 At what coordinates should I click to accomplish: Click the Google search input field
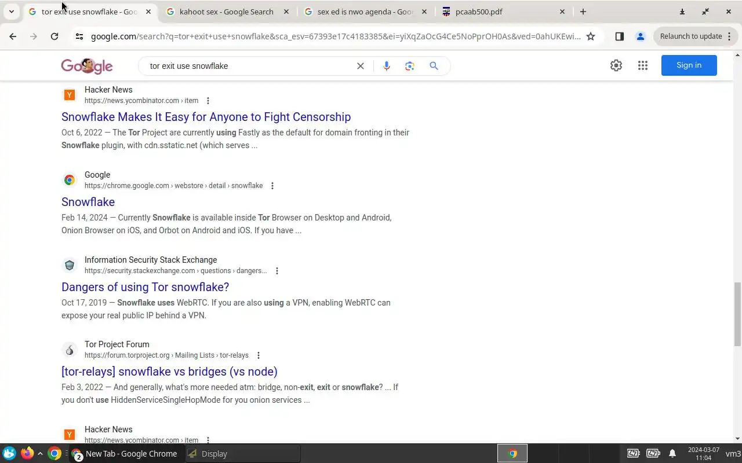[x=249, y=66]
